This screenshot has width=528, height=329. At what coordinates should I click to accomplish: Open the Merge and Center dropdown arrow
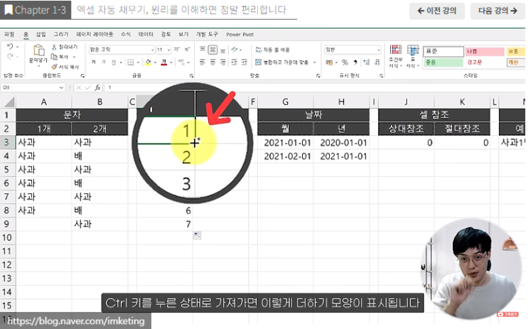coord(315,63)
